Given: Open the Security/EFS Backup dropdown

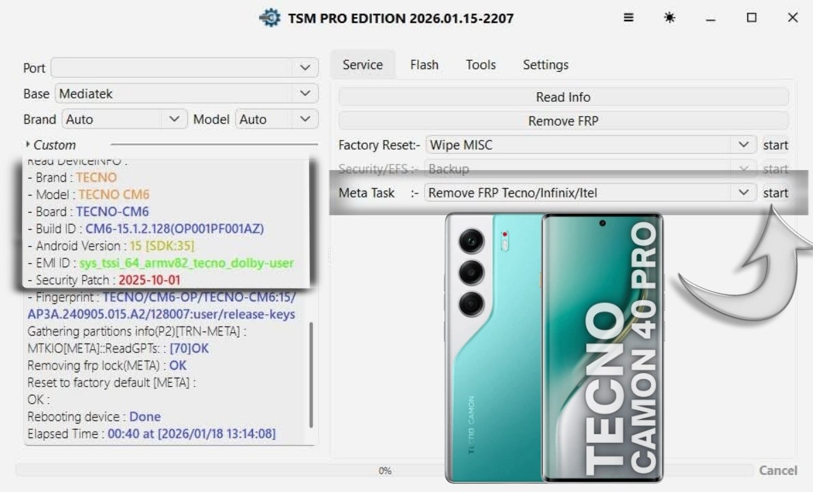Looking at the screenshot, I should tap(590, 169).
